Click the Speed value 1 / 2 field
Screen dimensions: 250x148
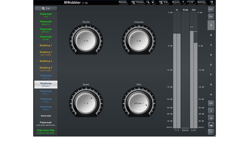86,103
